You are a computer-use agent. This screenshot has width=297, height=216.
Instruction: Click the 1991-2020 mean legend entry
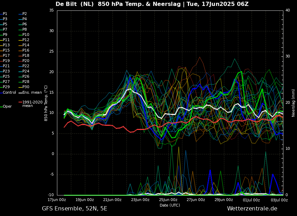coord(32,104)
